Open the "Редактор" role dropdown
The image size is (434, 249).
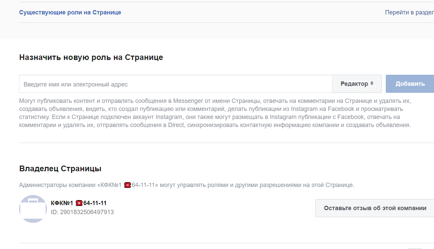point(357,84)
